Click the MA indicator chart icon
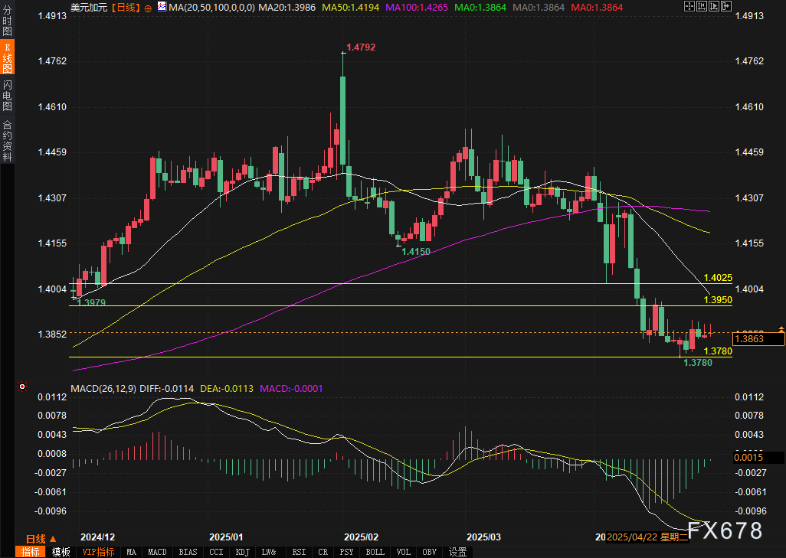The image size is (786, 558). [161, 6]
